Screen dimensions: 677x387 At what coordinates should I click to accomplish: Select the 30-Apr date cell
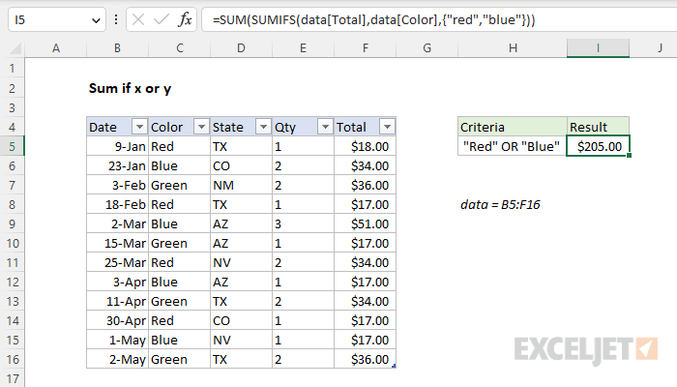117,320
